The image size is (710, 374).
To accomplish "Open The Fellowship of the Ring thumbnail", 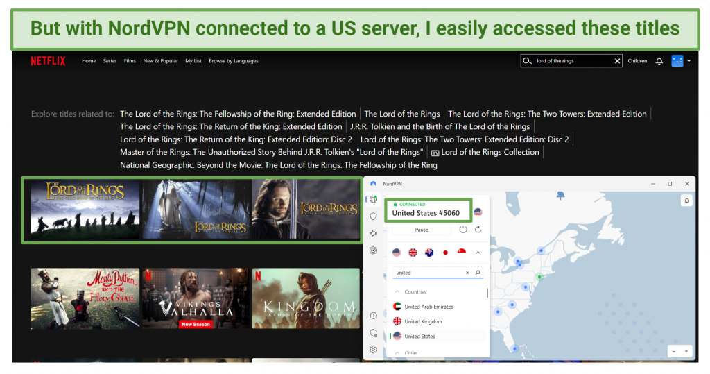I will 85,210.
